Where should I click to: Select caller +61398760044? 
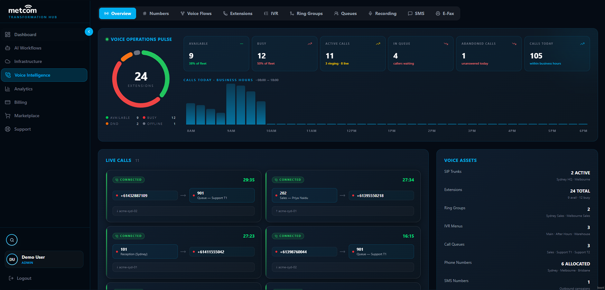304,252
